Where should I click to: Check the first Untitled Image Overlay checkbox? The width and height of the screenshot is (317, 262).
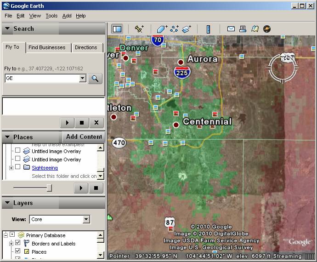click(18, 150)
